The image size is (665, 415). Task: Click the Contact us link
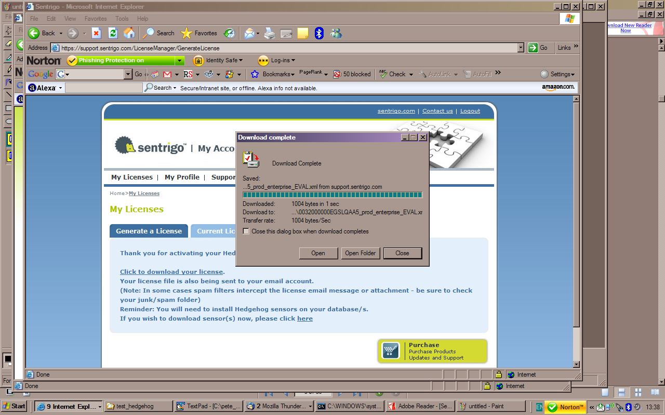click(x=437, y=111)
